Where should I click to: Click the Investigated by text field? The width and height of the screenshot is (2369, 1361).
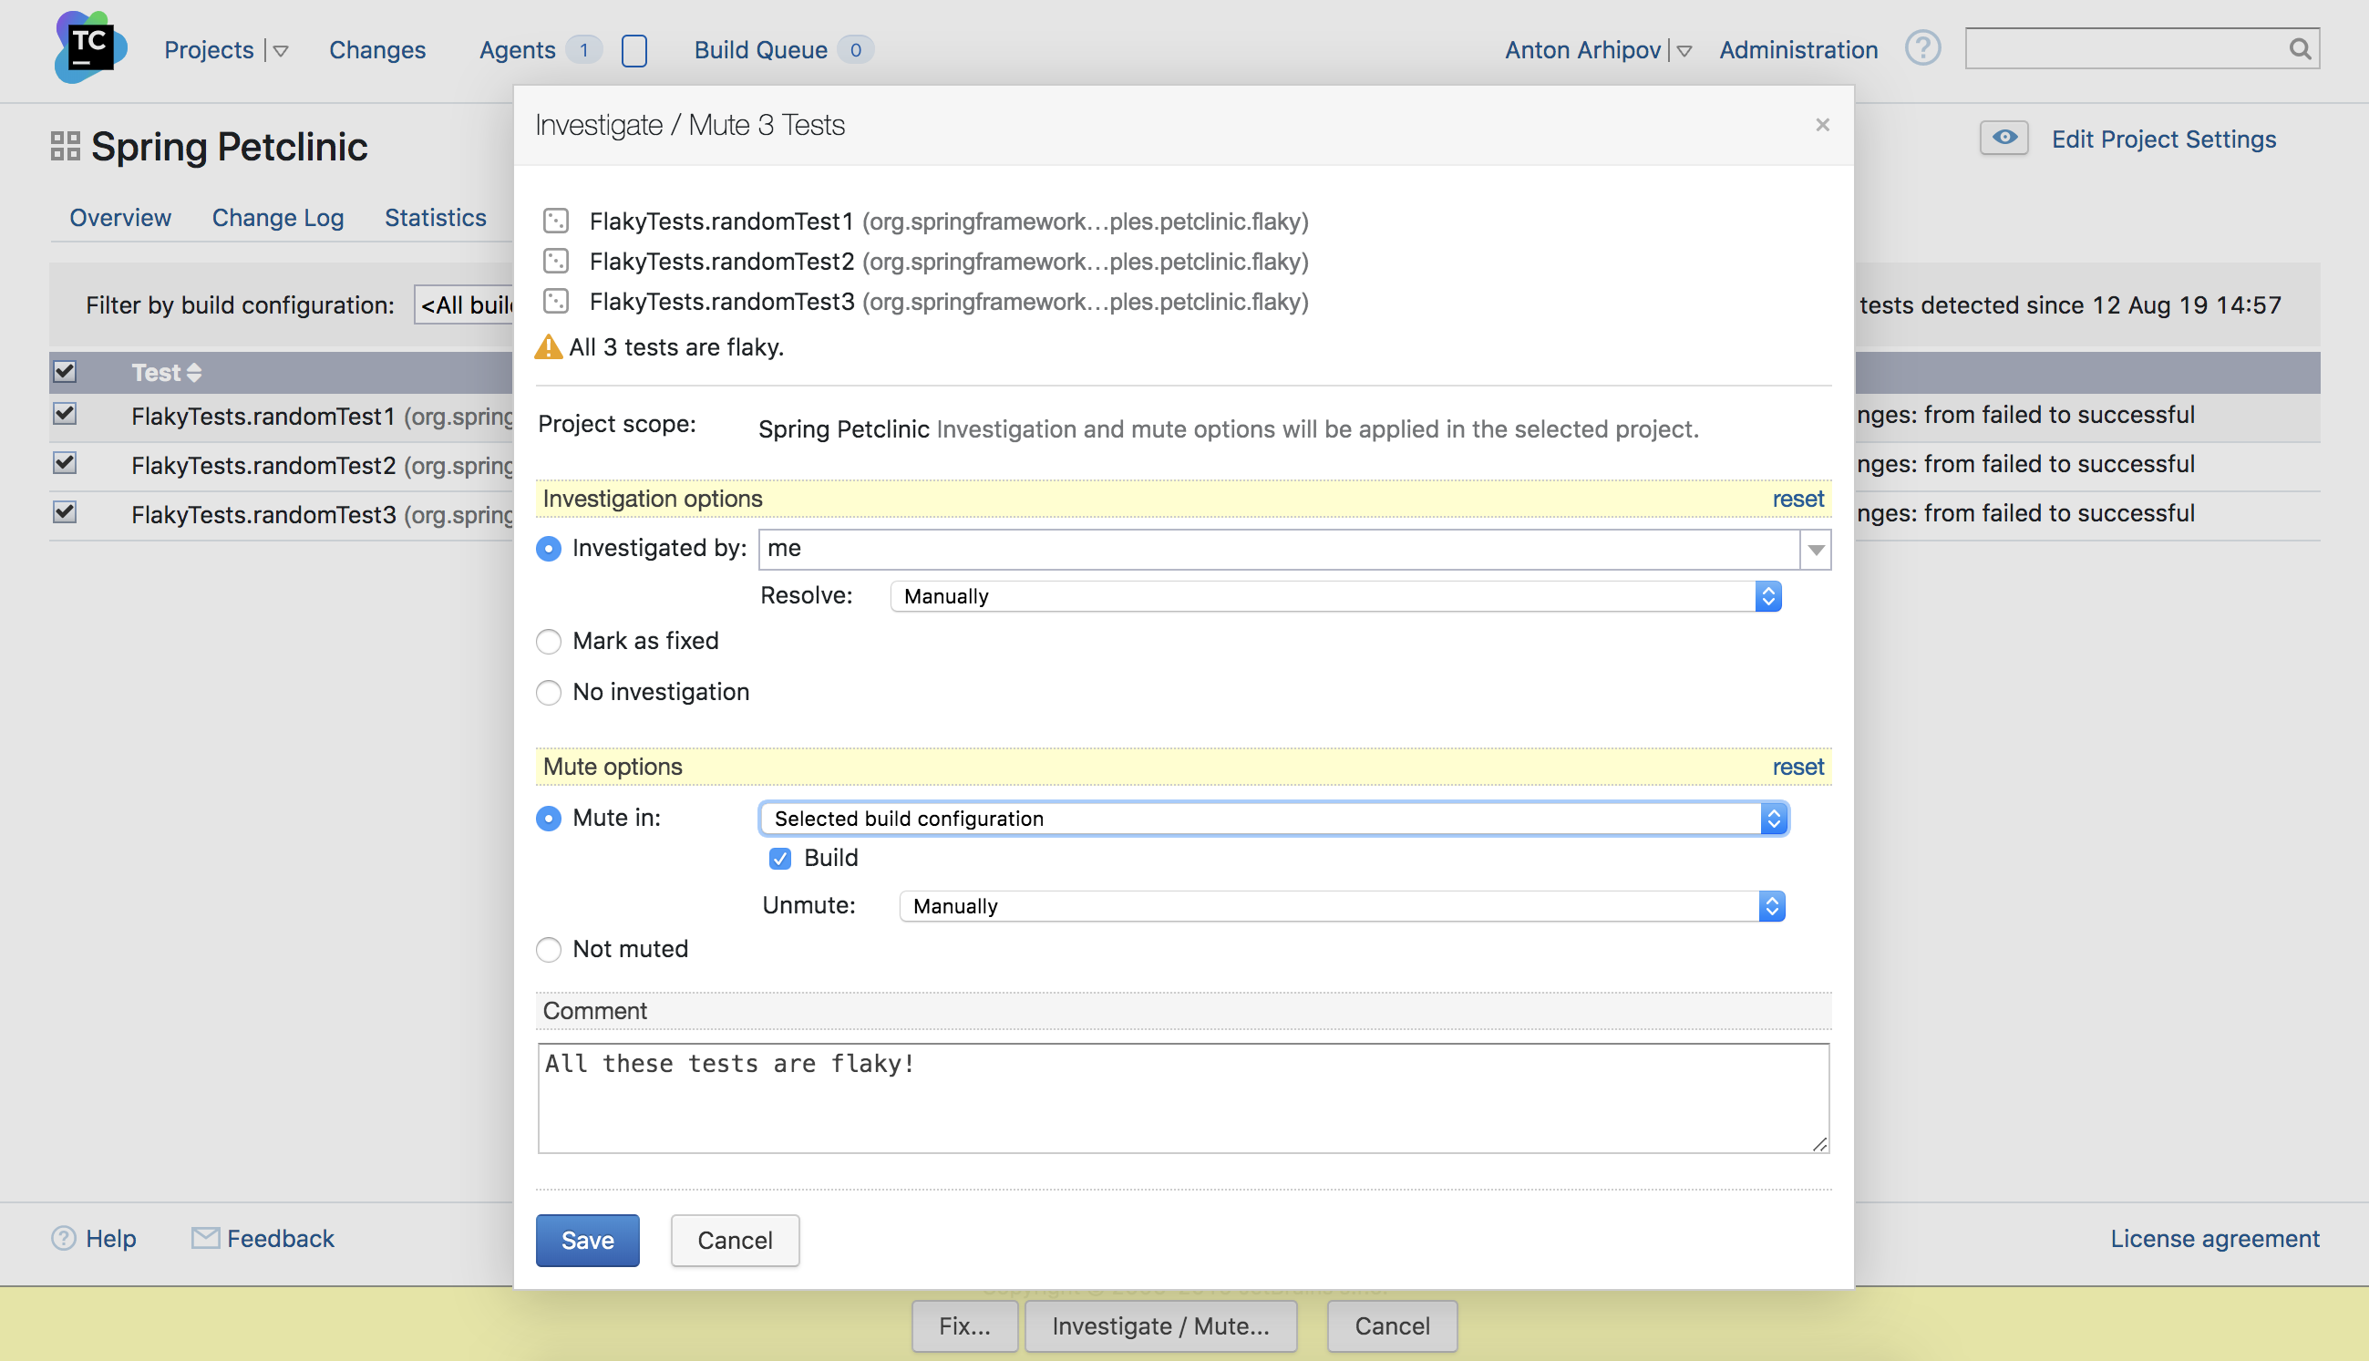pyautogui.click(x=1280, y=550)
